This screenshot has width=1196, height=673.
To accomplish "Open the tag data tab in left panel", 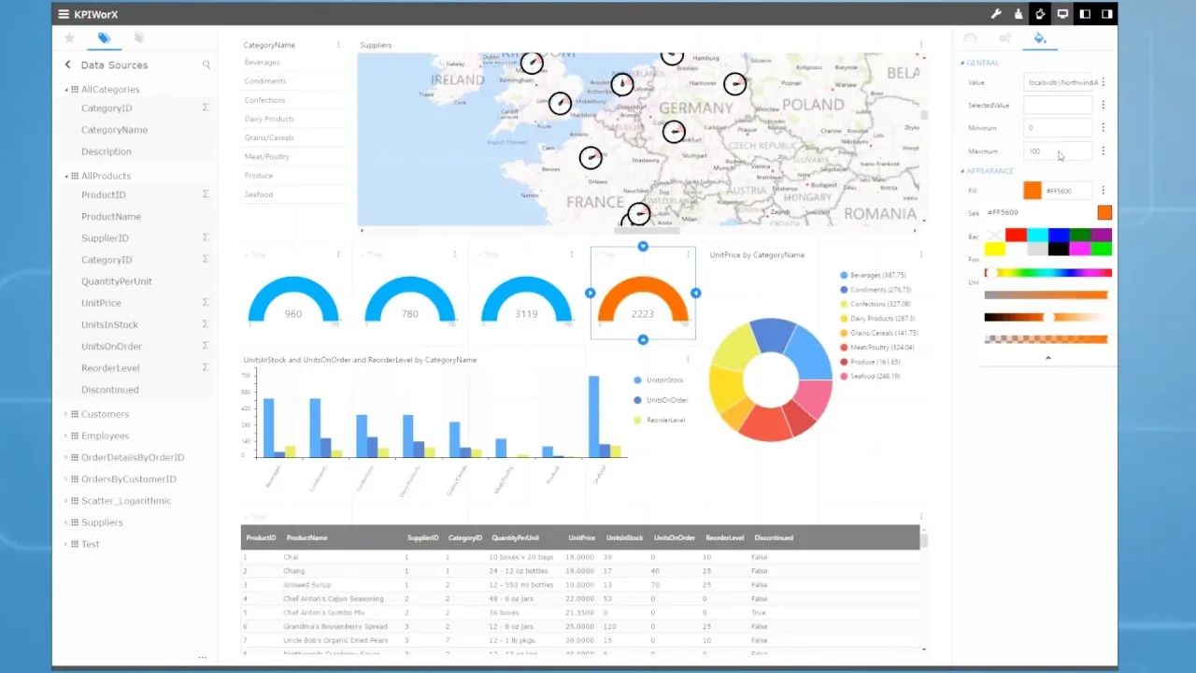I will coord(104,37).
